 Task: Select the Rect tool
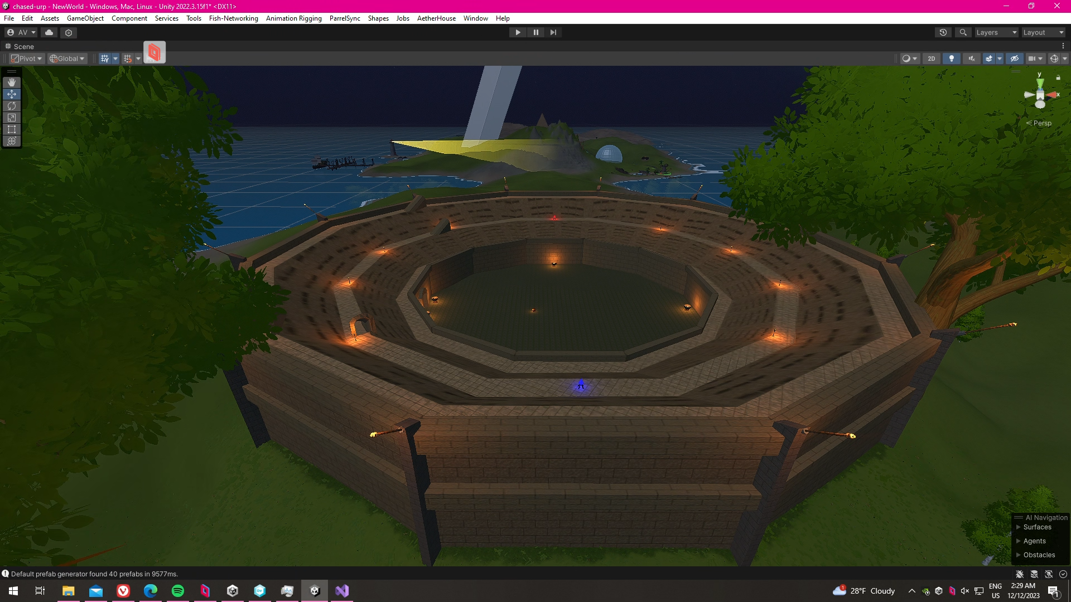pos(12,129)
